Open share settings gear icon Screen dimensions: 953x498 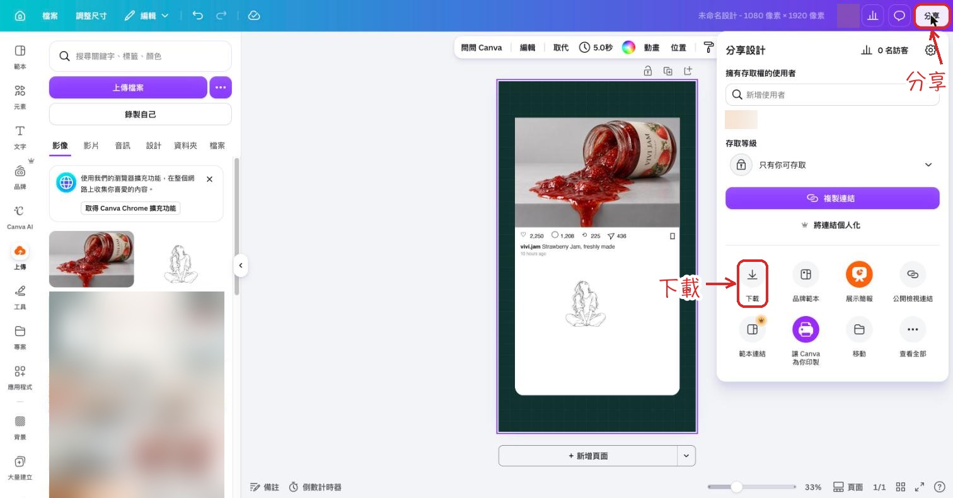coord(930,50)
